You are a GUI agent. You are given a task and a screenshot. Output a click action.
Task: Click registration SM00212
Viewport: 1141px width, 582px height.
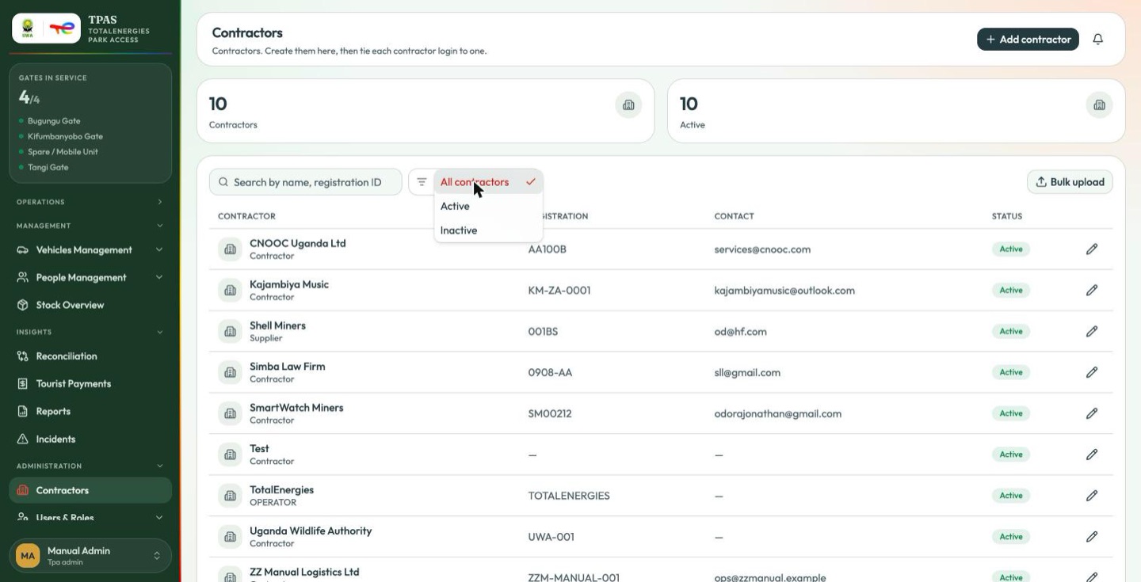coord(550,413)
